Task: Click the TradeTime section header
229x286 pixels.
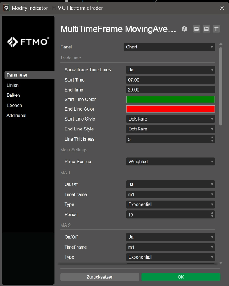Action: (x=71, y=58)
